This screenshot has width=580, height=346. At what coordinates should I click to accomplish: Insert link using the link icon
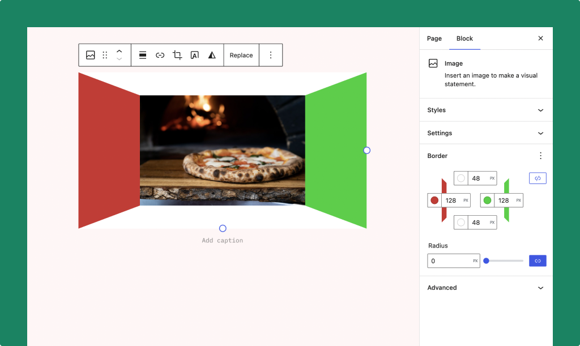160,55
